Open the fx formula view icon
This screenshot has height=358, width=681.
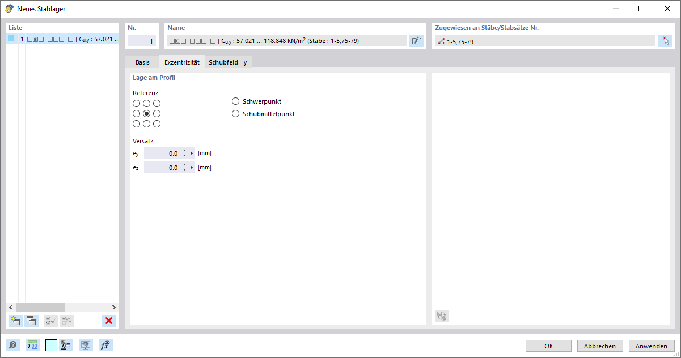point(104,345)
